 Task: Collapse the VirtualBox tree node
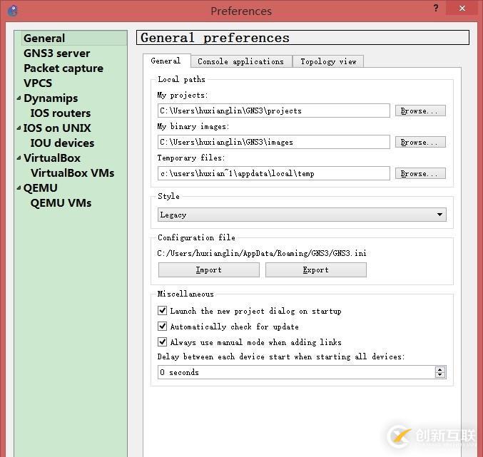pyautogui.click(x=19, y=158)
